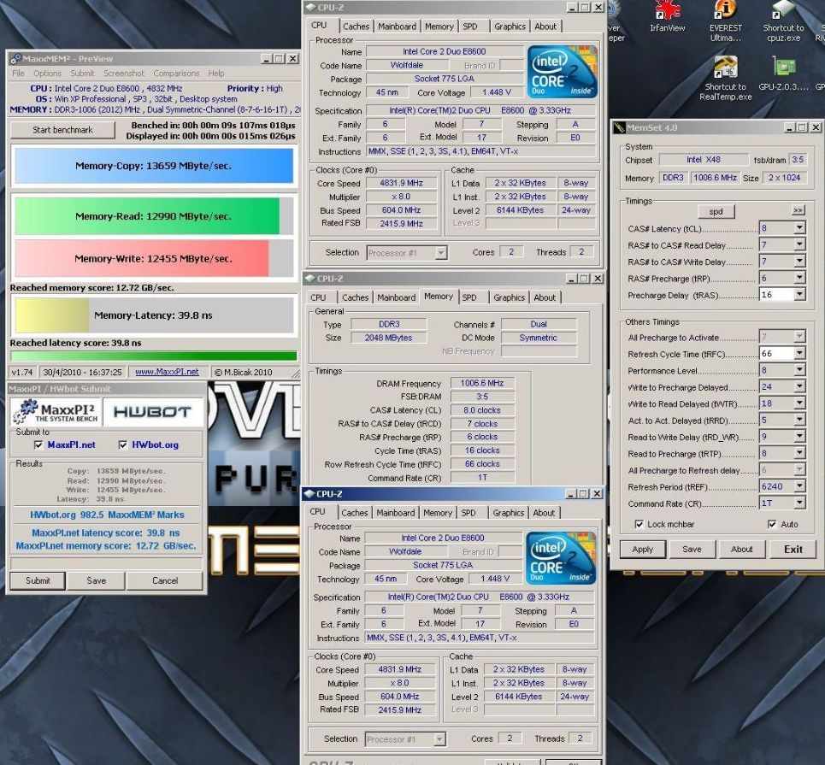Open the File menu in MaxxMEM²
The image size is (825, 765).
tap(19, 74)
